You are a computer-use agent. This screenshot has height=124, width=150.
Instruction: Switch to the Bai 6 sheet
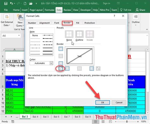pyautogui.click(x=56, y=117)
